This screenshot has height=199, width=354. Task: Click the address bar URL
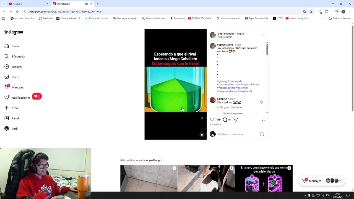pyautogui.click(x=65, y=12)
